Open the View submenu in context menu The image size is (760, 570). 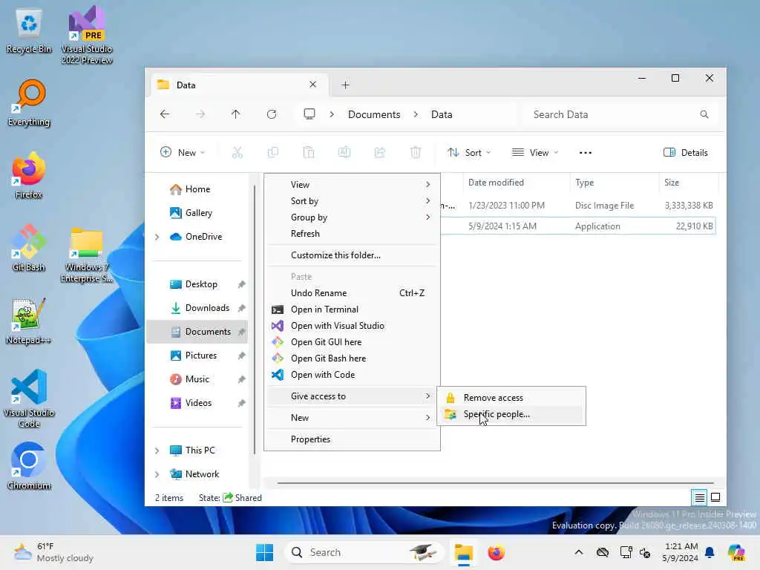tap(352, 185)
